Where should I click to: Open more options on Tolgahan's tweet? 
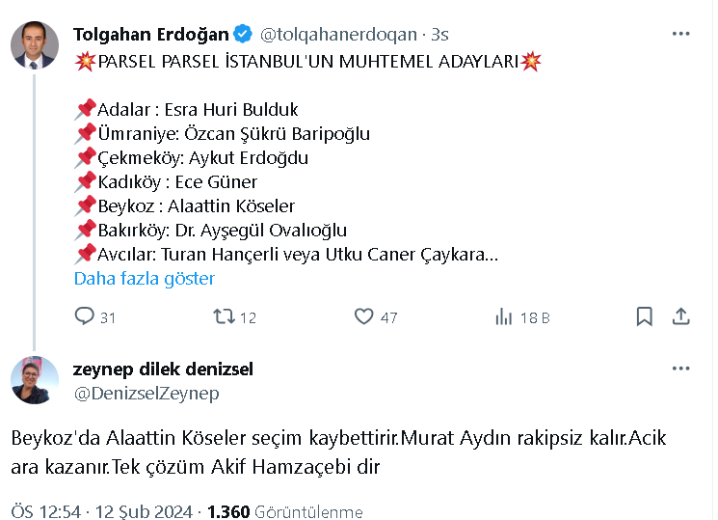coord(680,34)
